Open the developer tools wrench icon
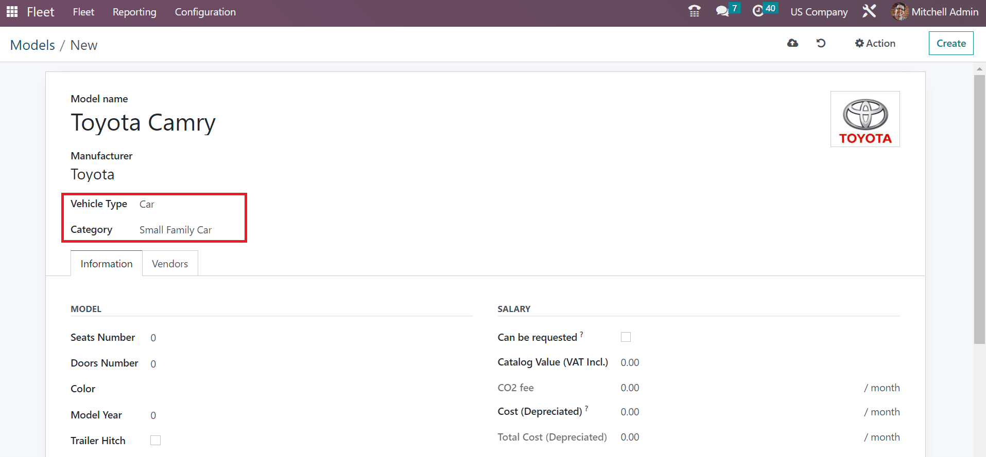The image size is (986, 457). point(869,11)
